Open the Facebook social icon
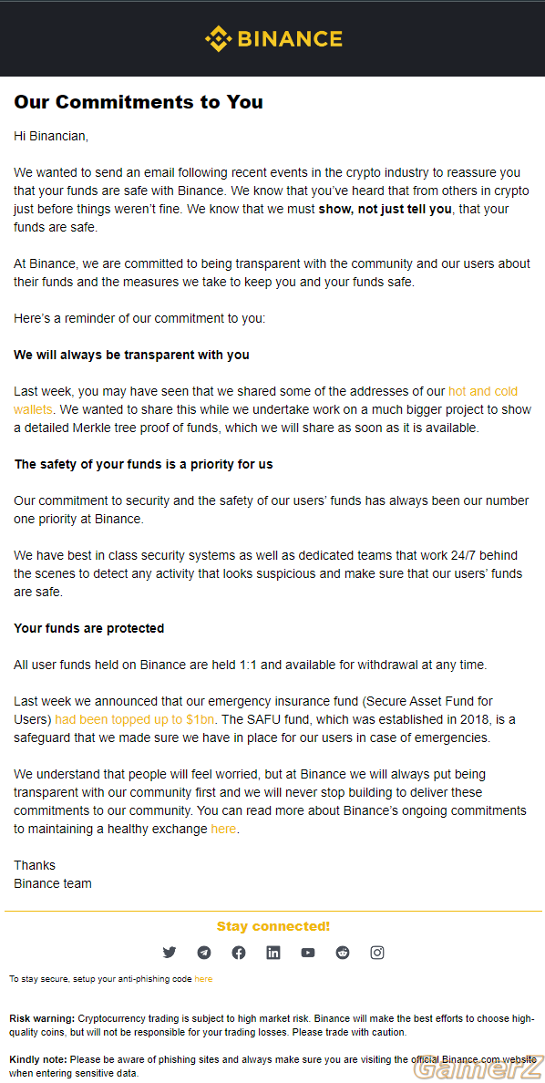This screenshot has width=545, height=1083. (x=238, y=953)
